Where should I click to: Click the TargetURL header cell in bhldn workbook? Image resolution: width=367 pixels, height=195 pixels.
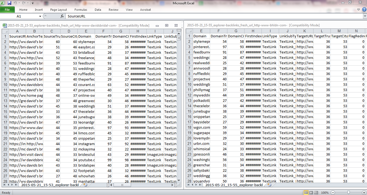(305, 36)
